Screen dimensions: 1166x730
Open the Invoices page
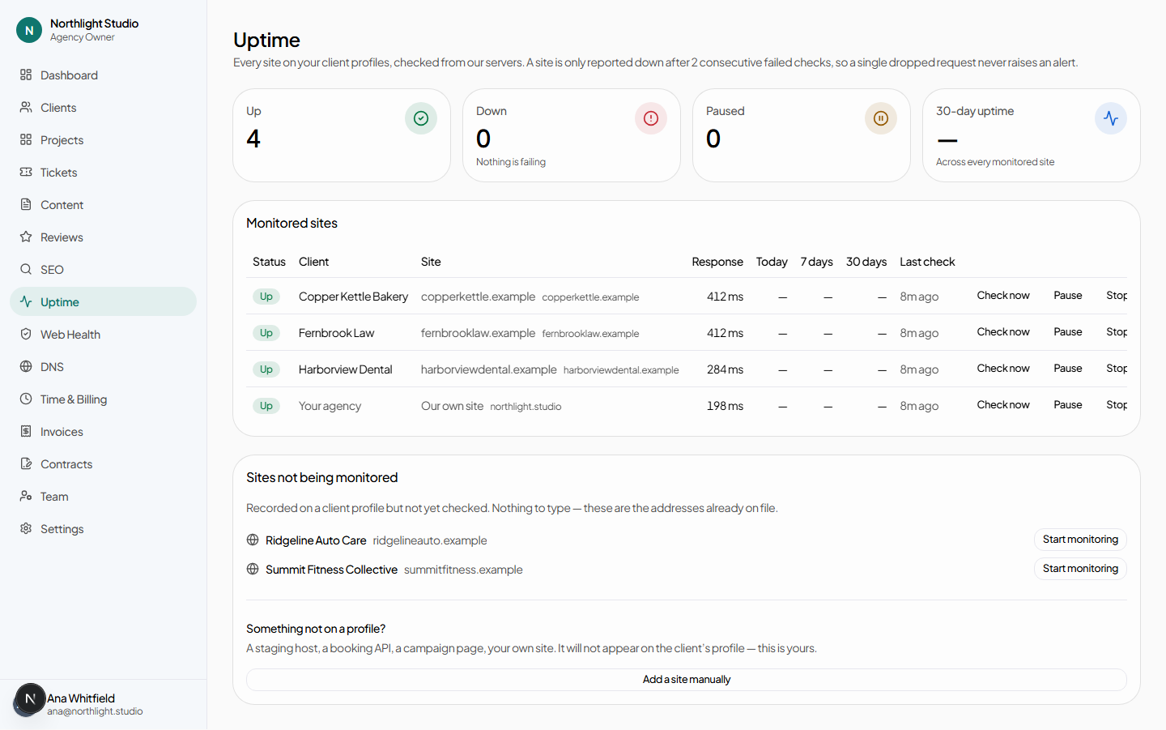pos(103,431)
